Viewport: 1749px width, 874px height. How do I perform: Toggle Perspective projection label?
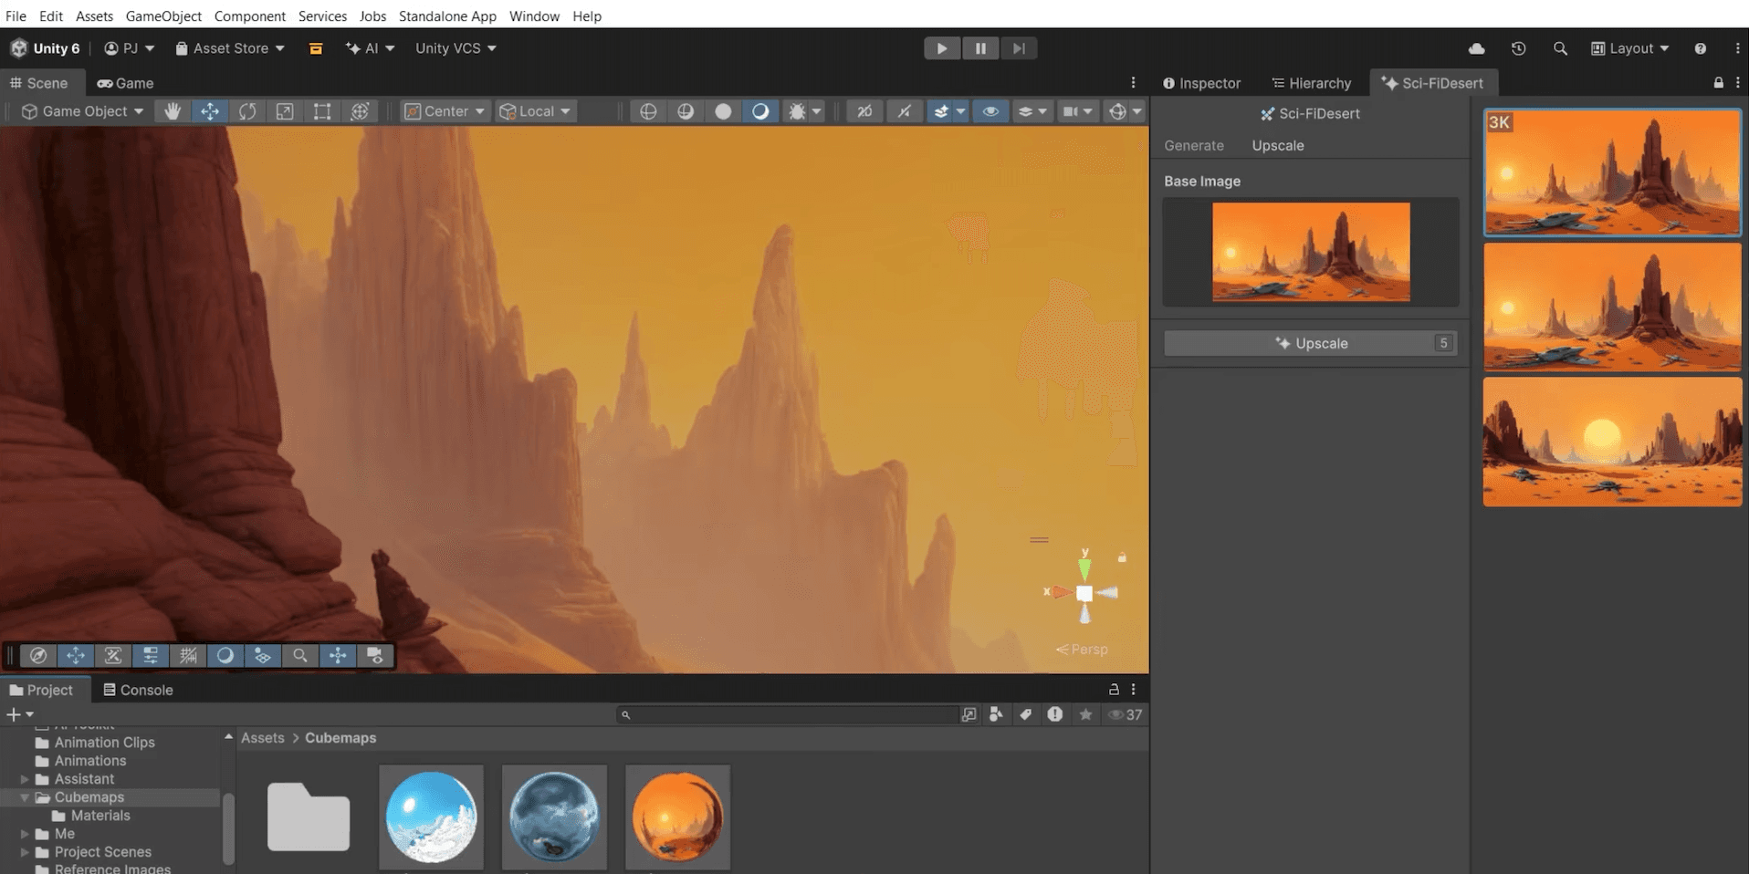point(1082,650)
